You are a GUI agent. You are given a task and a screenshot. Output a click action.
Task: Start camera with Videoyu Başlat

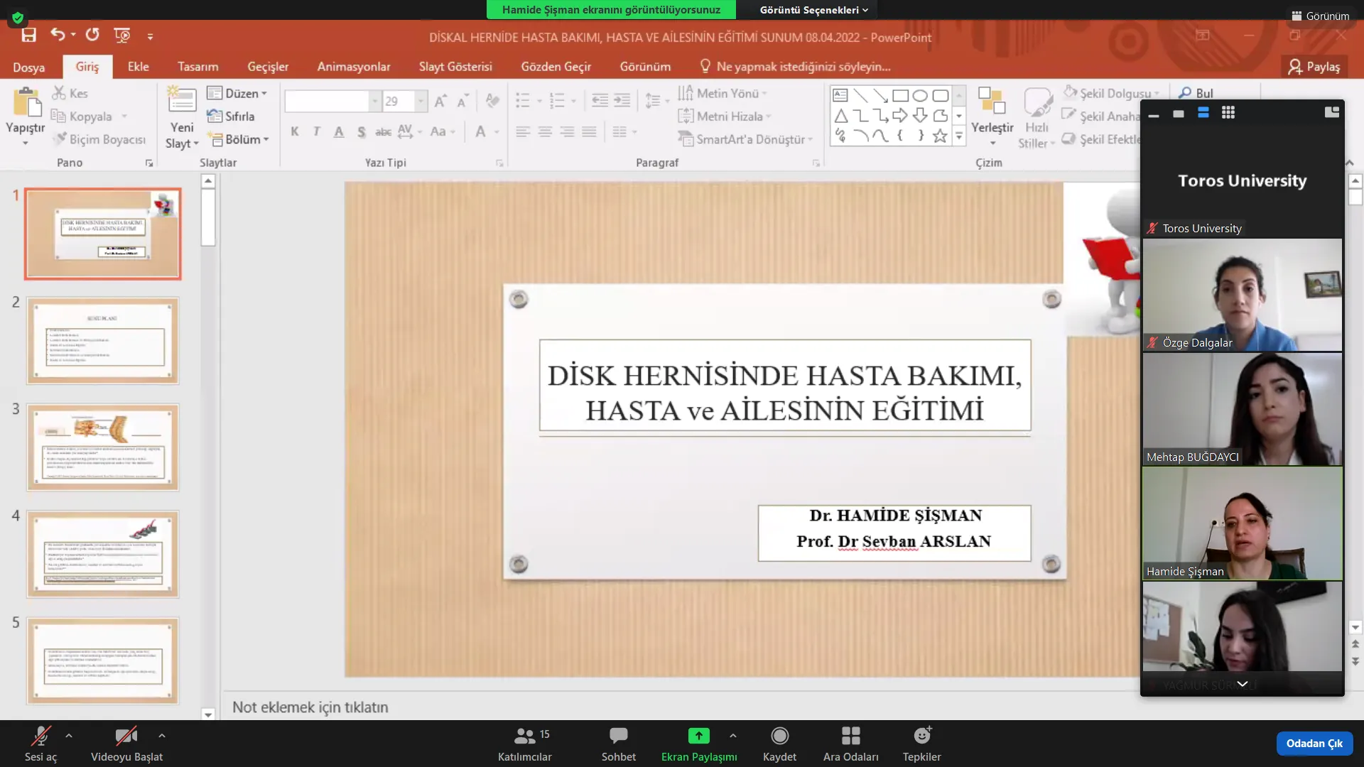pyautogui.click(x=126, y=743)
